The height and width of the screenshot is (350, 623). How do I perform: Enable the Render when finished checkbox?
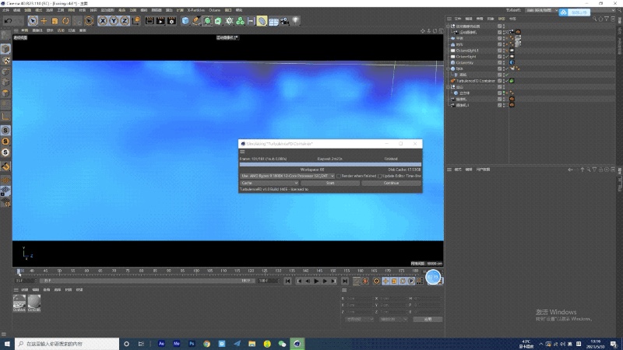click(339, 176)
